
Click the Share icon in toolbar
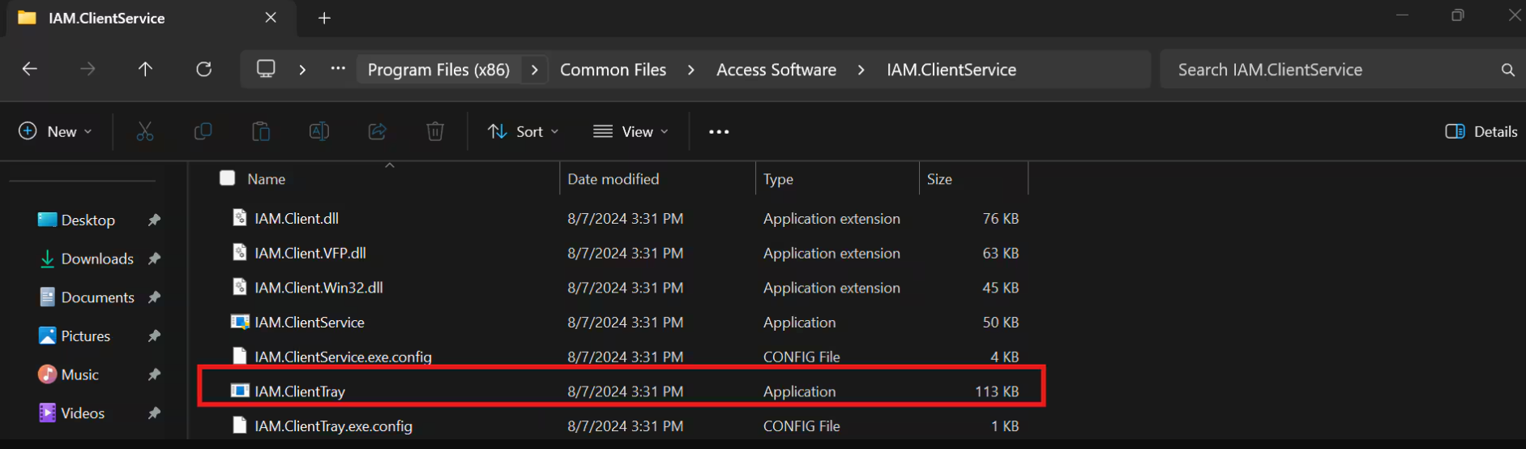click(x=377, y=131)
